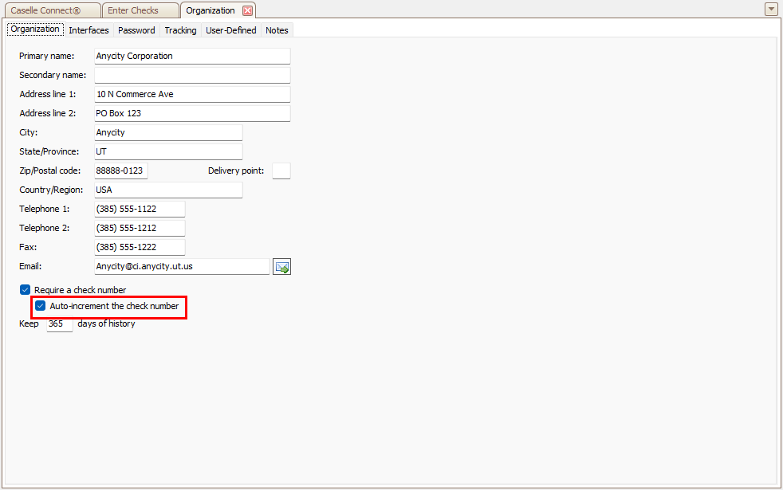Select the Tracking tab
The width and height of the screenshot is (783, 490).
(x=180, y=30)
